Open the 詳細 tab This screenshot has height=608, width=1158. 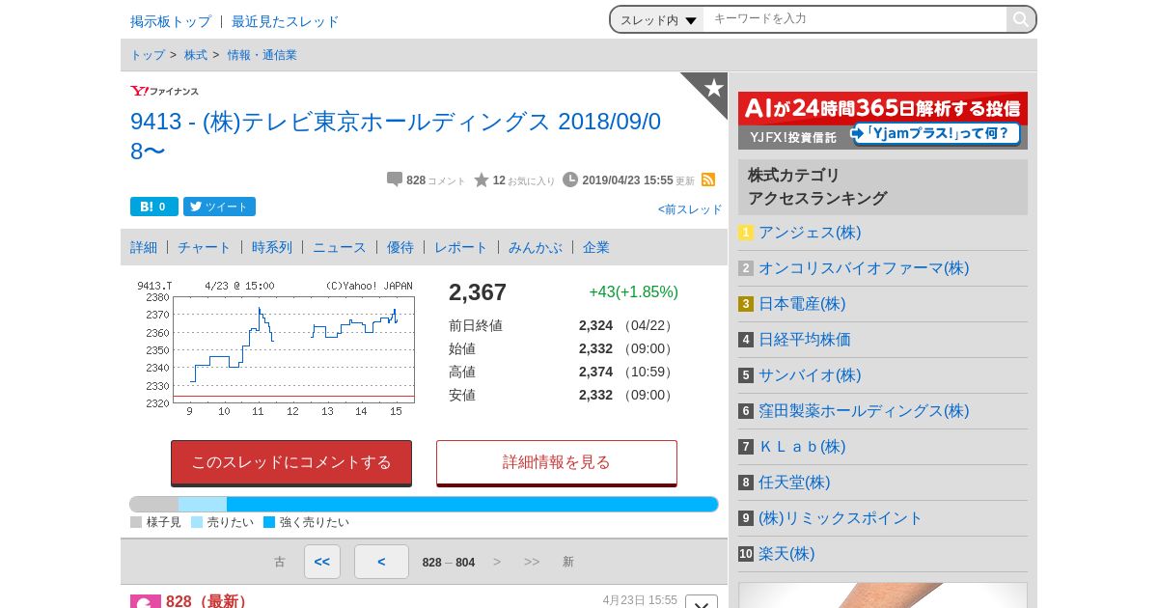144,247
